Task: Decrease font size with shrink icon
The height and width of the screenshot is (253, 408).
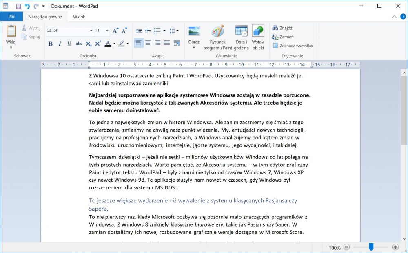Action: point(124,31)
